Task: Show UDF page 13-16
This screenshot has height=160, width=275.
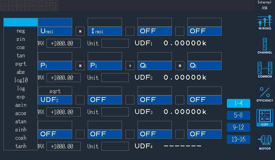Action: point(238,139)
